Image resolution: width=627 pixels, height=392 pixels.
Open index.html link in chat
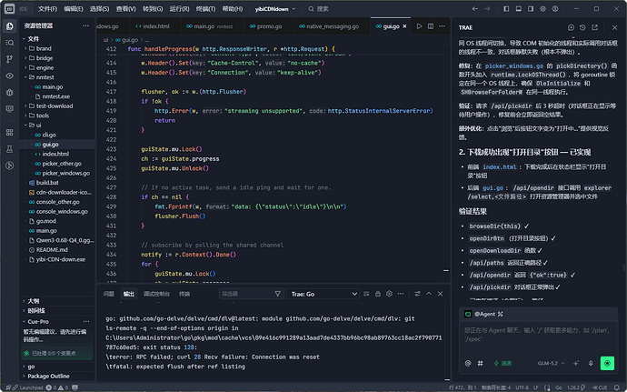(500, 167)
